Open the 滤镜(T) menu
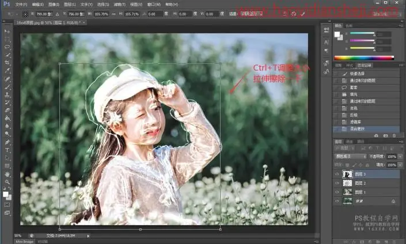The height and width of the screenshot is (244, 406). tap(120, 5)
